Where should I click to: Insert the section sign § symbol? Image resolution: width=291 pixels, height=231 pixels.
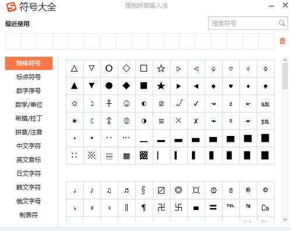(144, 190)
